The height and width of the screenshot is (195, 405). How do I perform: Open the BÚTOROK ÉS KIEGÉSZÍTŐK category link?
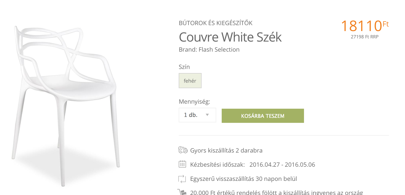[x=216, y=23]
